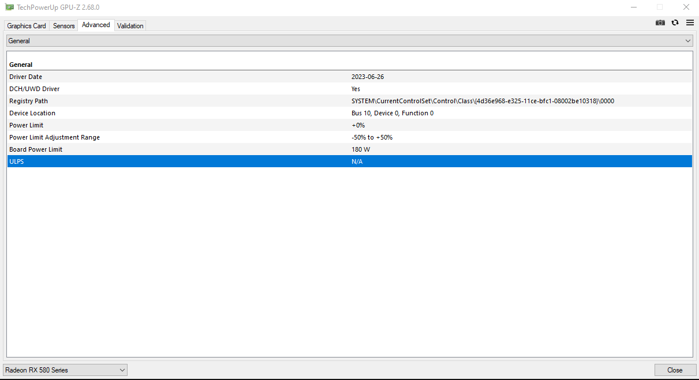This screenshot has width=699, height=380.
Task: Open the Sensors tab
Action: point(64,26)
